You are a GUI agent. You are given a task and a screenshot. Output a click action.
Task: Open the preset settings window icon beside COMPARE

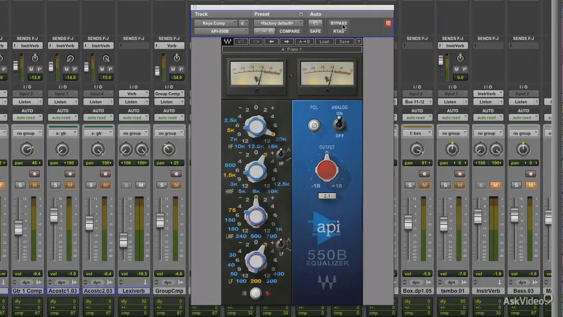(x=271, y=31)
